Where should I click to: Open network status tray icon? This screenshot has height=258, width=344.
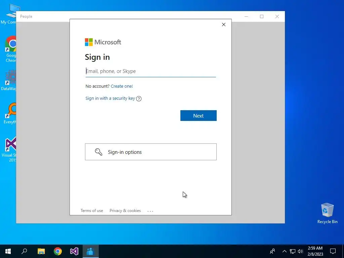[x=293, y=251]
